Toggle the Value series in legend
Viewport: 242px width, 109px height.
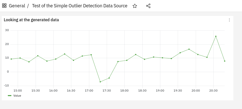(17, 96)
